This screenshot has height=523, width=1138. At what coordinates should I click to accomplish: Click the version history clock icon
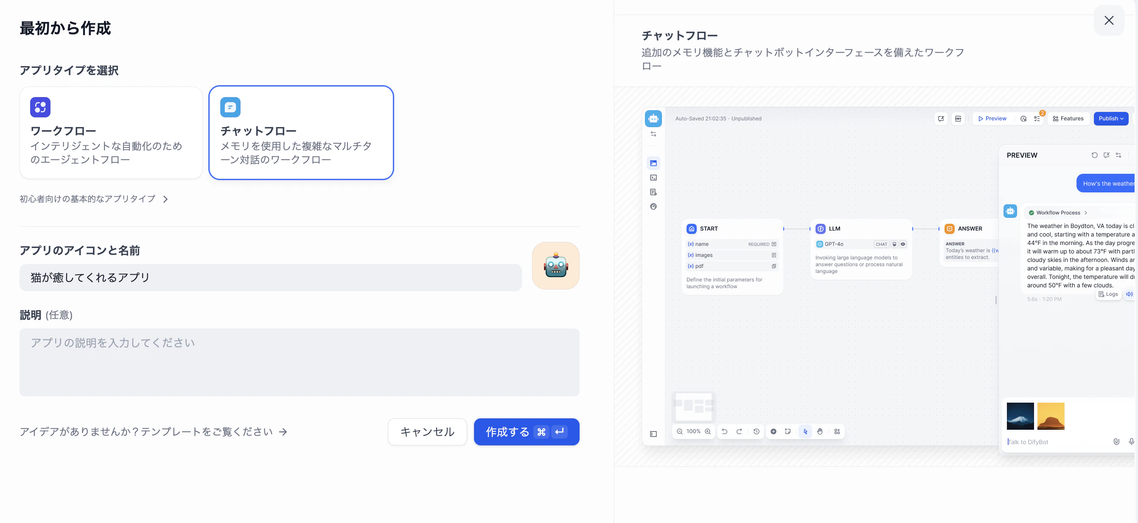pos(756,431)
